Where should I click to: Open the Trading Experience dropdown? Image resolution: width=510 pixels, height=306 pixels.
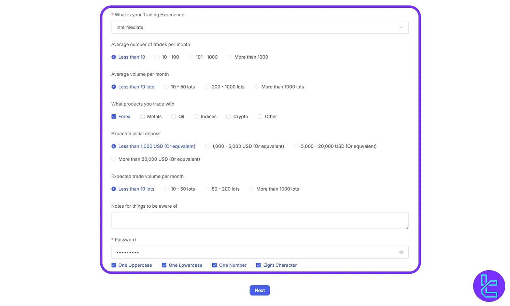[259, 27]
